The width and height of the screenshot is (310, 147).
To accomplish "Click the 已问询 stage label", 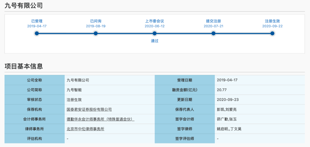I will tap(96, 21).
